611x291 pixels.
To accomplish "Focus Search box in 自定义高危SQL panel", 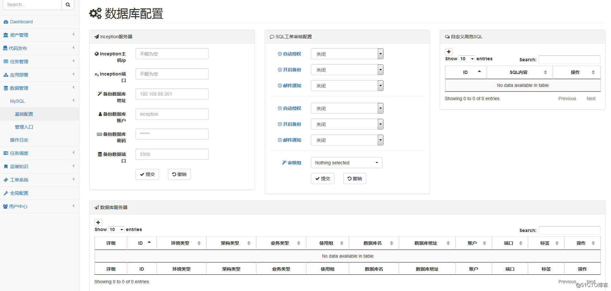I will (x=569, y=60).
